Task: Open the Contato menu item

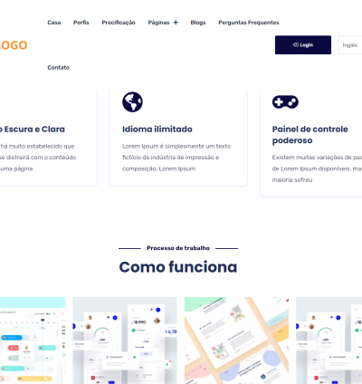Action: pos(59,67)
